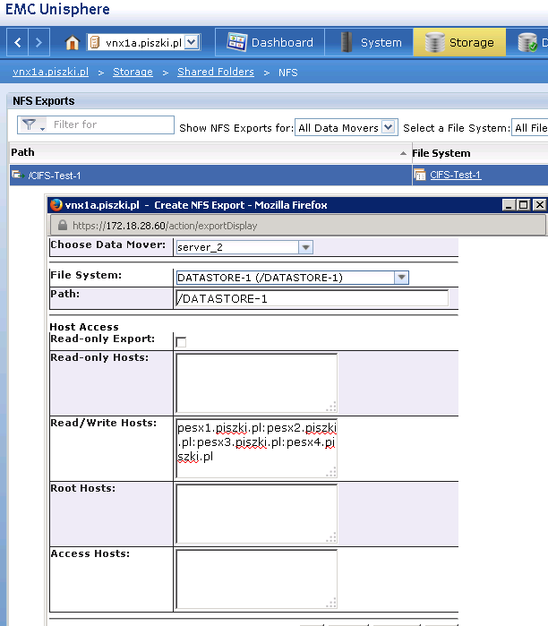Image resolution: width=548 pixels, height=626 pixels.
Task: Click the Access Hosts text area
Action: click(256, 579)
